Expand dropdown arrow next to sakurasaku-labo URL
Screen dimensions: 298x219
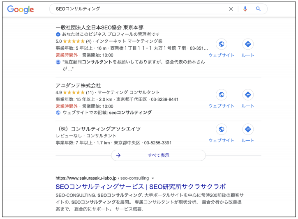(153, 178)
